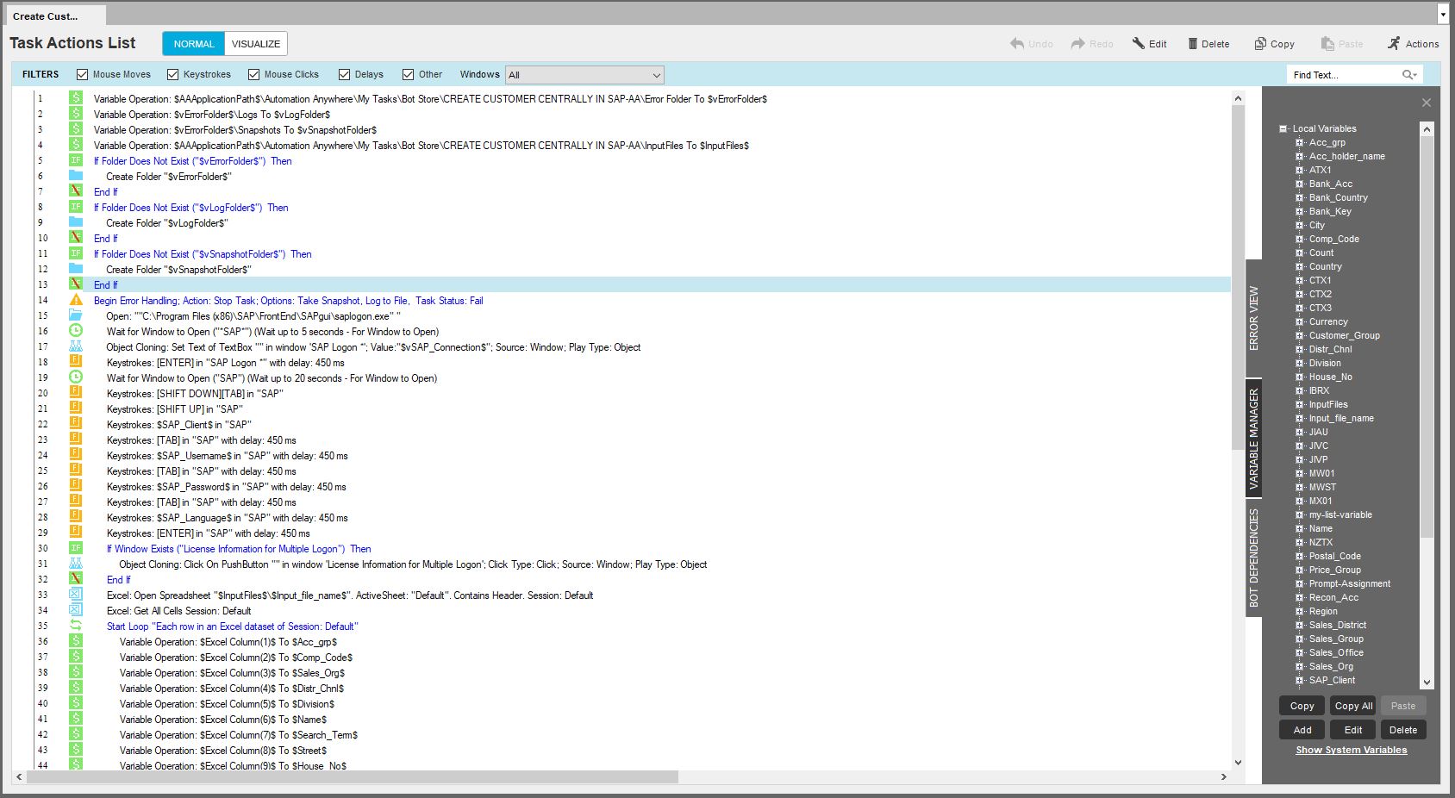Click the Excel icon on line 33
Image resolution: width=1455 pixels, height=798 pixels.
click(x=76, y=595)
